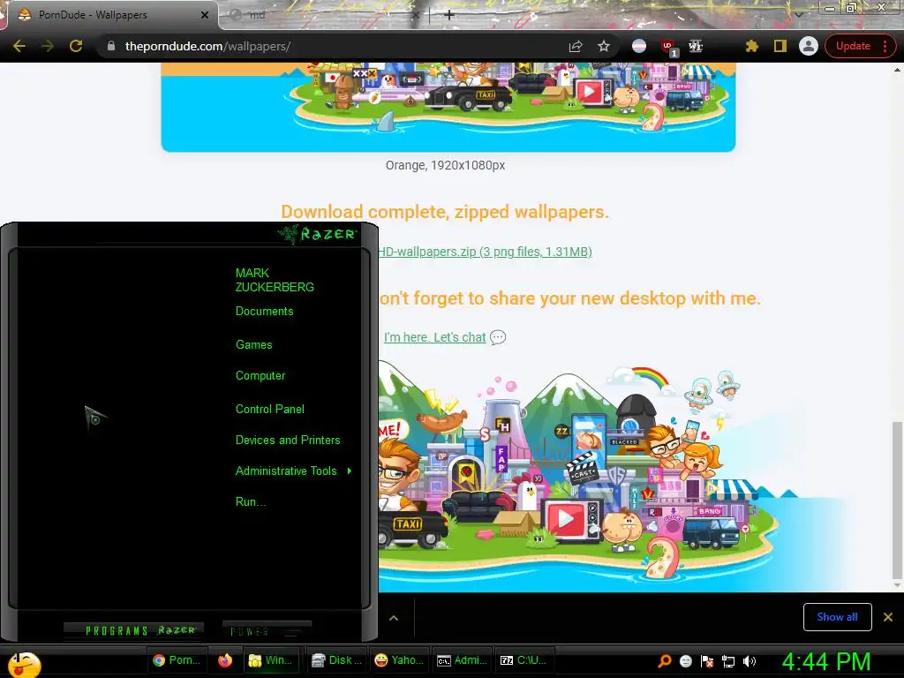The image size is (904, 678).
Task: Close the PornDude - Wallpapers tab
Action: pyautogui.click(x=204, y=15)
